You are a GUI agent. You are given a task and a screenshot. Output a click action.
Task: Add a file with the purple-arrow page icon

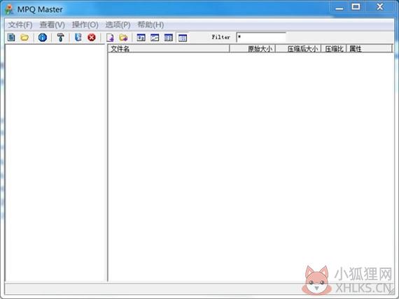click(x=110, y=38)
